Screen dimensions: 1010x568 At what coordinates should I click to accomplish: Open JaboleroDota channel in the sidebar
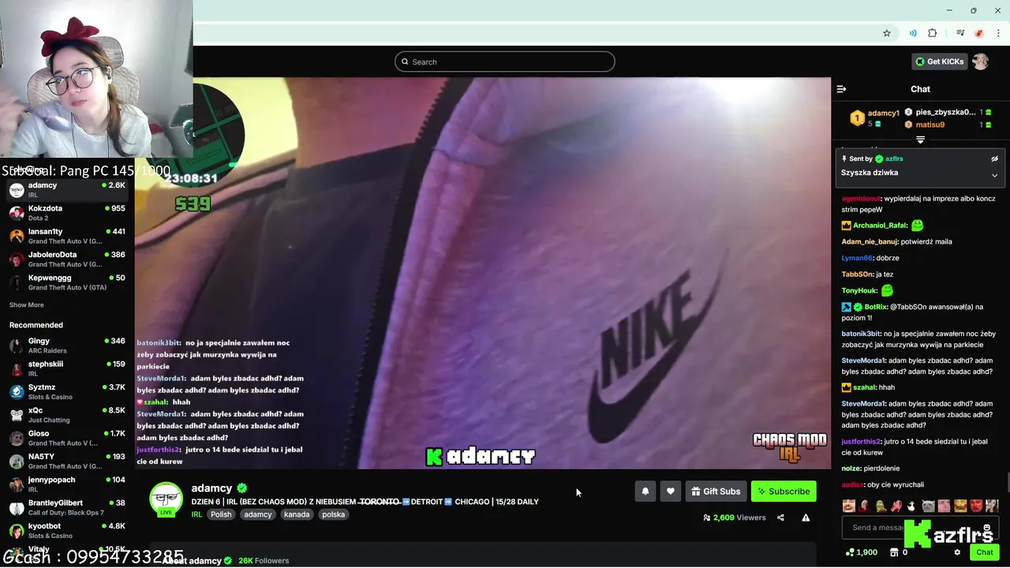(67, 260)
